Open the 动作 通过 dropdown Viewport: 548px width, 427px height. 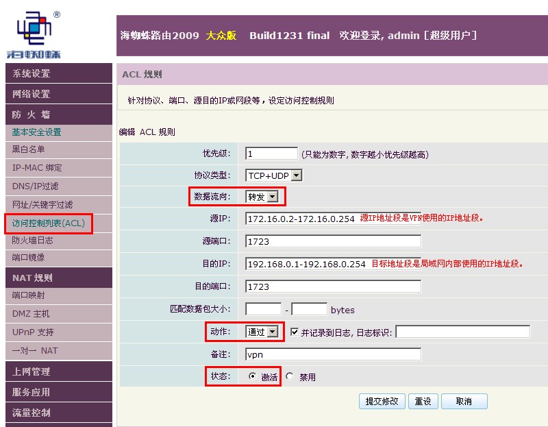pos(262,332)
